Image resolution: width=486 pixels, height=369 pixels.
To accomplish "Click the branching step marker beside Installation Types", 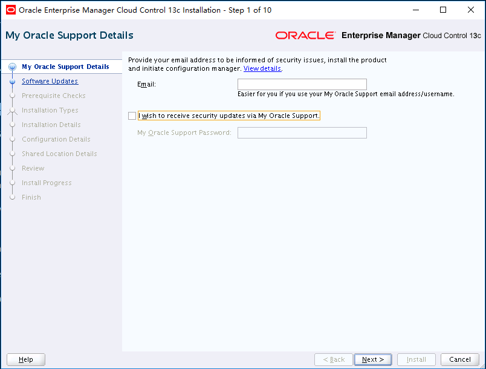I will [13, 111].
